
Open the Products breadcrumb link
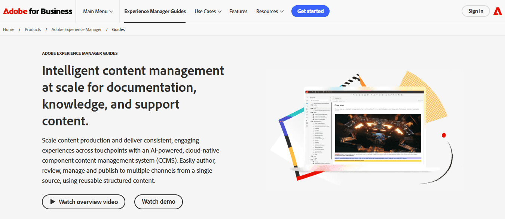[x=33, y=29]
